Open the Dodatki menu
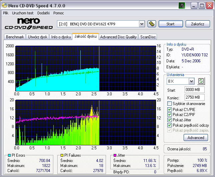 point(43,13)
